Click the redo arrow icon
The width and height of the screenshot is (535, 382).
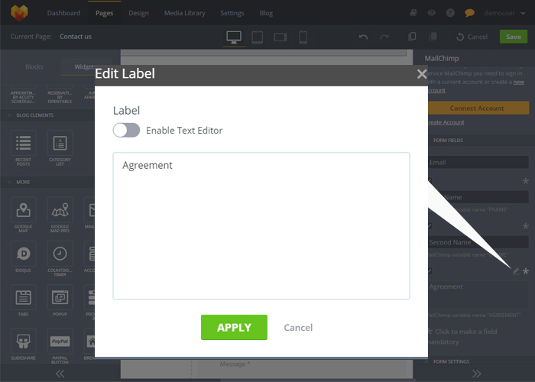pos(384,37)
